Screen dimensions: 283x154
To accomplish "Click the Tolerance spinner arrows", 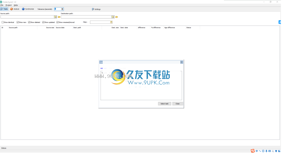I will (63, 9).
